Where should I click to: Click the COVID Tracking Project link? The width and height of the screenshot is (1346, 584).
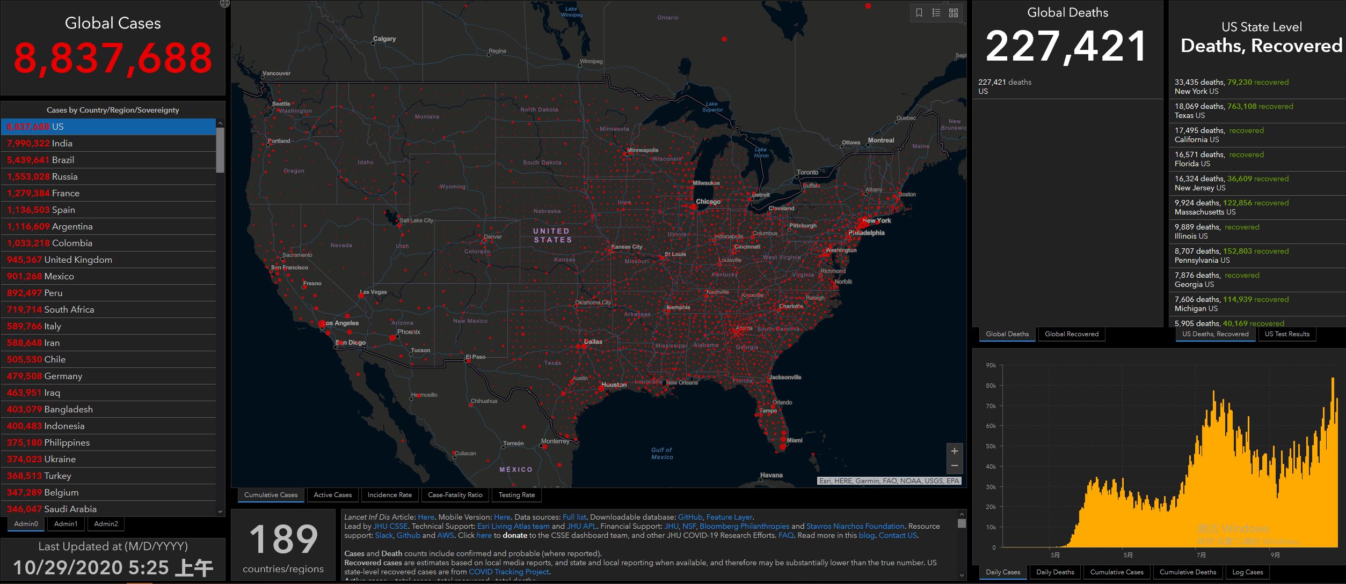508,572
